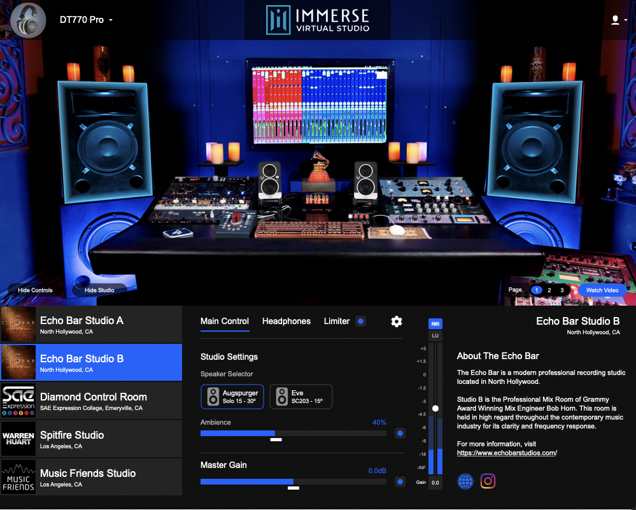
Task: Toggle the Master Gain enable button
Action: [400, 481]
